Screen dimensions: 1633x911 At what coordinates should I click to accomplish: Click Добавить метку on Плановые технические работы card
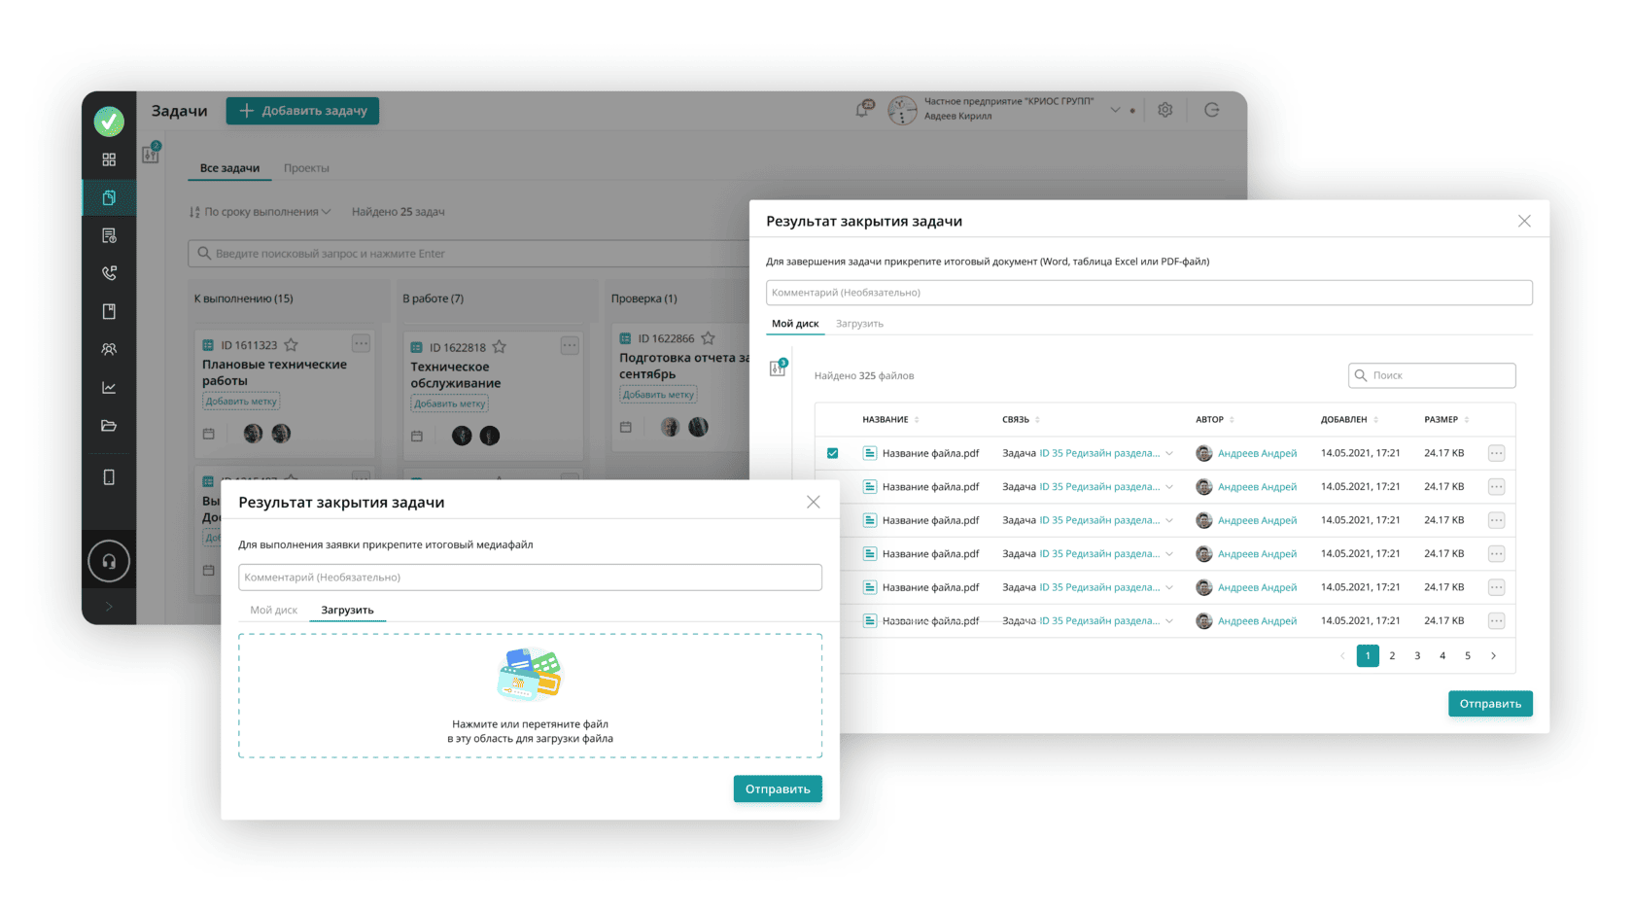[241, 402]
